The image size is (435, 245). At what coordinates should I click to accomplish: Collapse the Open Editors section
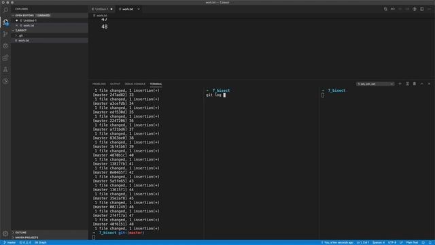[x=13, y=16]
